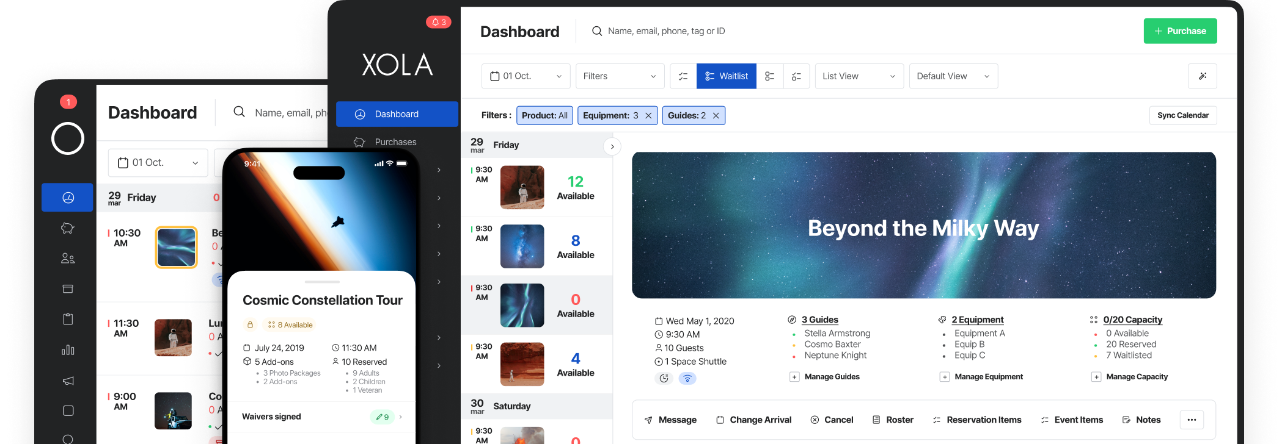Click the clipboard icon in left sidebar
Viewport: 1282px width, 444px height.
point(68,319)
